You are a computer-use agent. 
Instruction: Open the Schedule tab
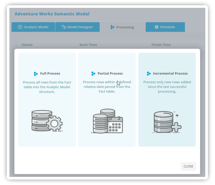[165, 27]
